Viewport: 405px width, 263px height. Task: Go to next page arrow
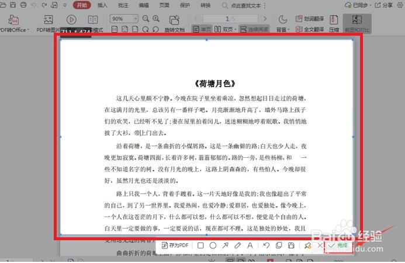tap(265, 19)
